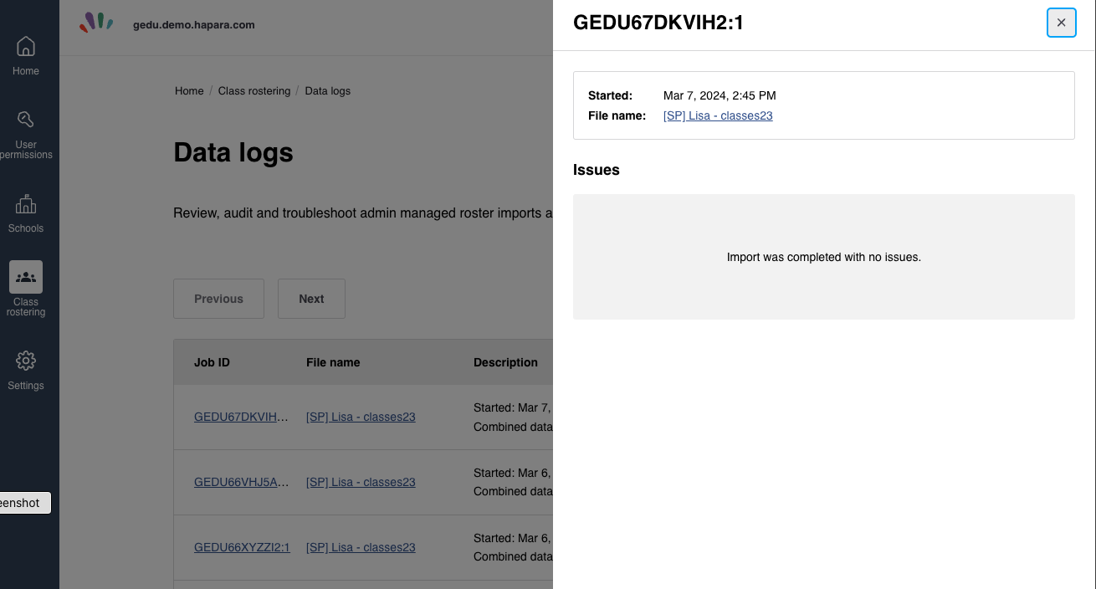Open file link in GEDU66VHJ5A row
Viewport: 1096px width, 589px height.
361,482
